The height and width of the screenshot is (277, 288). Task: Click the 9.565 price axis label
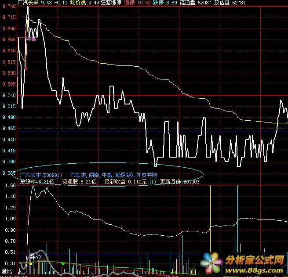pyautogui.click(x=9, y=84)
